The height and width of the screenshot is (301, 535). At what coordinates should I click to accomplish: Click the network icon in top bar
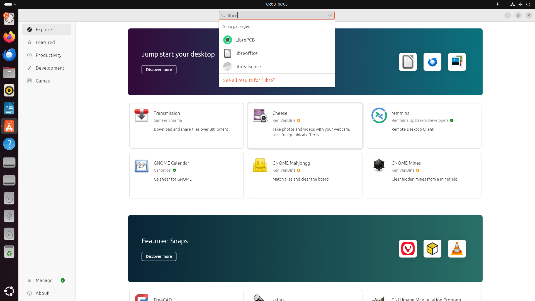pos(512,4)
